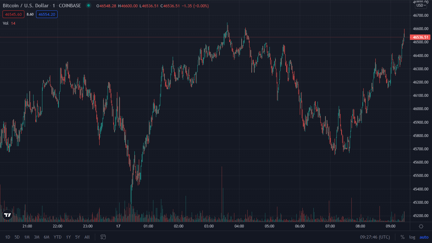This screenshot has width=432, height=243.
Task: Click the TradingView logo
Action: pyautogui.click(x=7, y=215)
